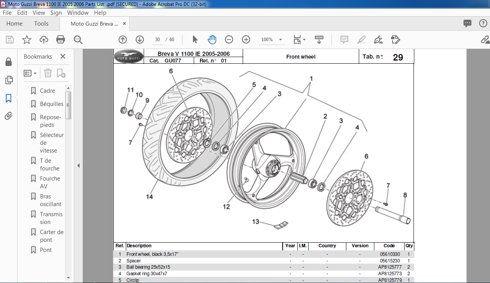Open the security lock panel icon
The height and width of the screenshot is (283, 490).
coord(9,62)
